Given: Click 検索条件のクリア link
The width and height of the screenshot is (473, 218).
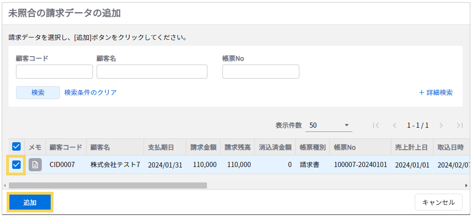Looking at the screenshot, I should 91,93.
